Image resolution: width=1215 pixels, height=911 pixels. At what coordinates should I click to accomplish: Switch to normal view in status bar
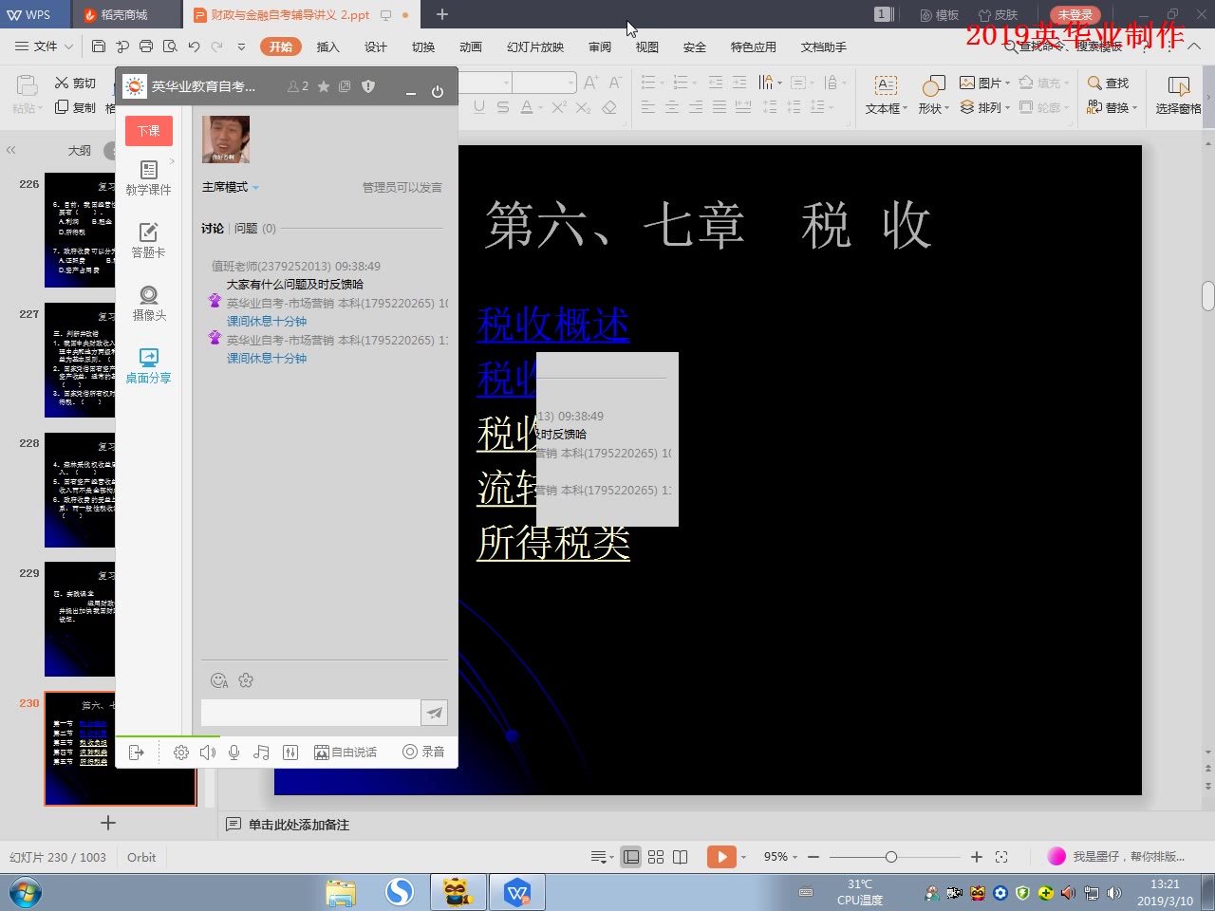(x=631, y=857)
